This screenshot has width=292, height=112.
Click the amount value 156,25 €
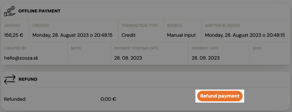(14, 35)
